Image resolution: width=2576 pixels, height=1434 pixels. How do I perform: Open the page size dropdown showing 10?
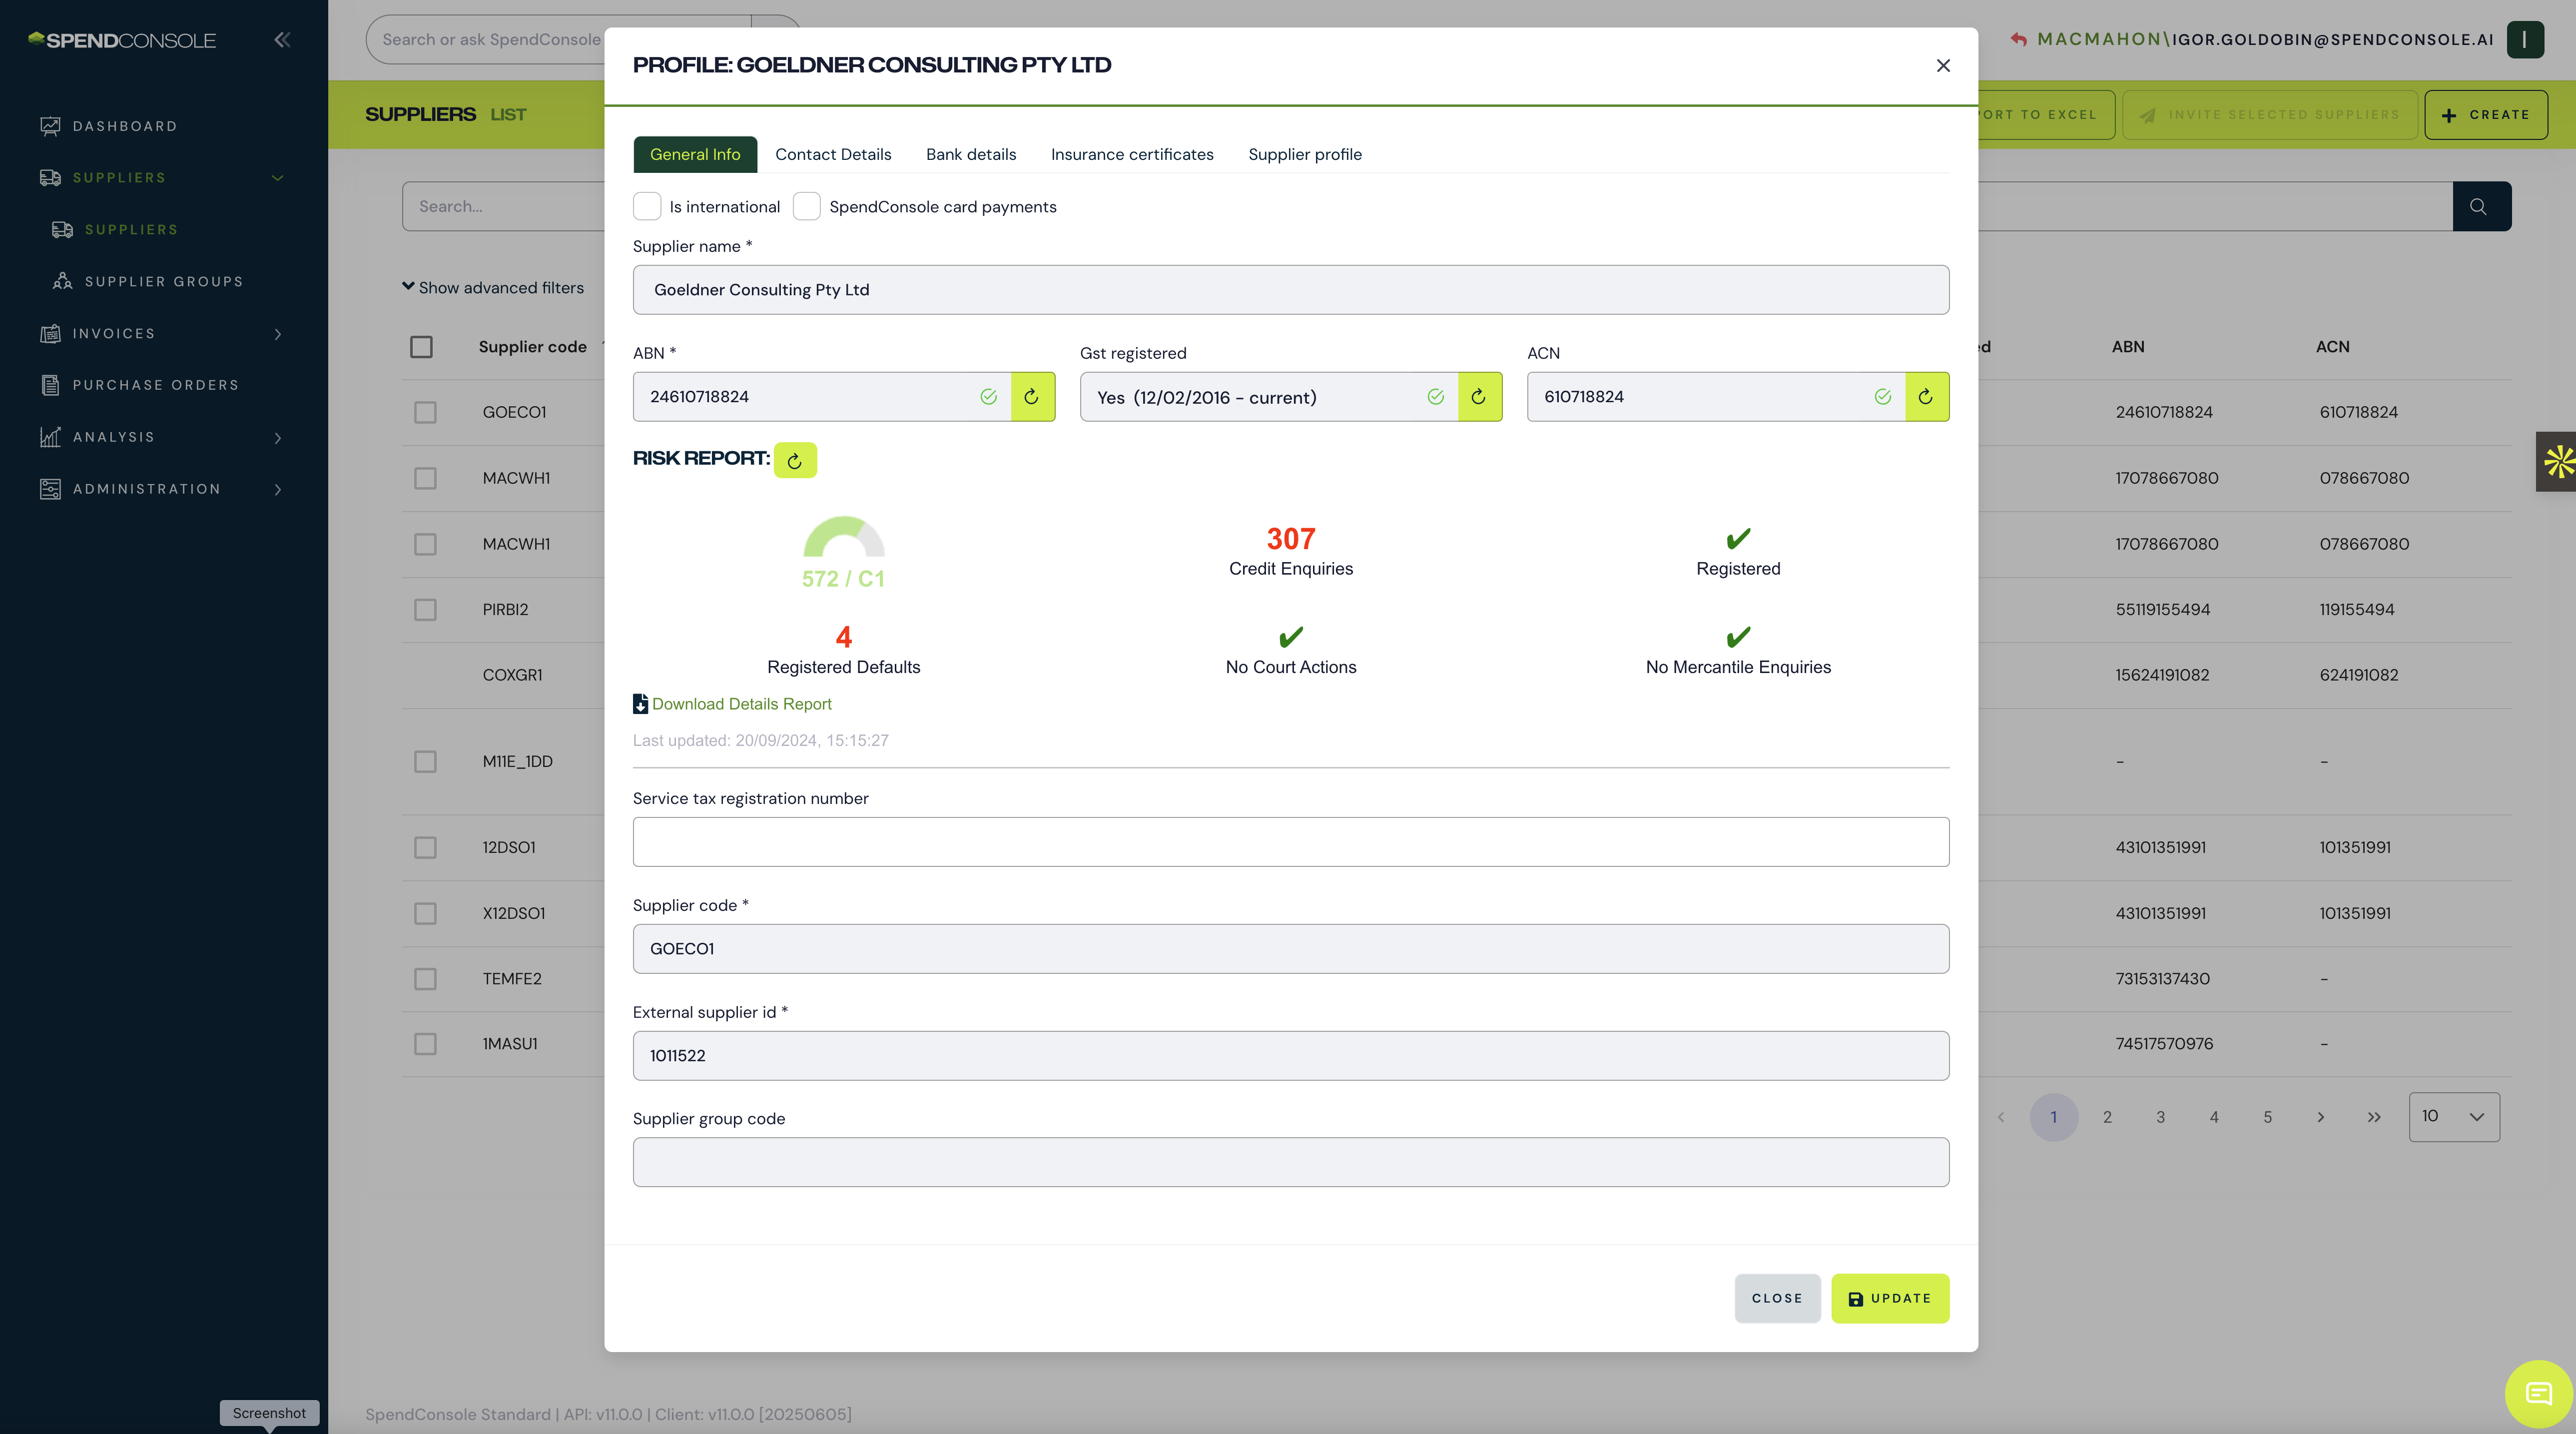pyautogui.click(x=2453, y=1116)
